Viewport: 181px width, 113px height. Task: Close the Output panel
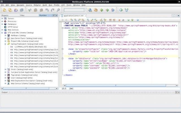click(x=179, y=92)
